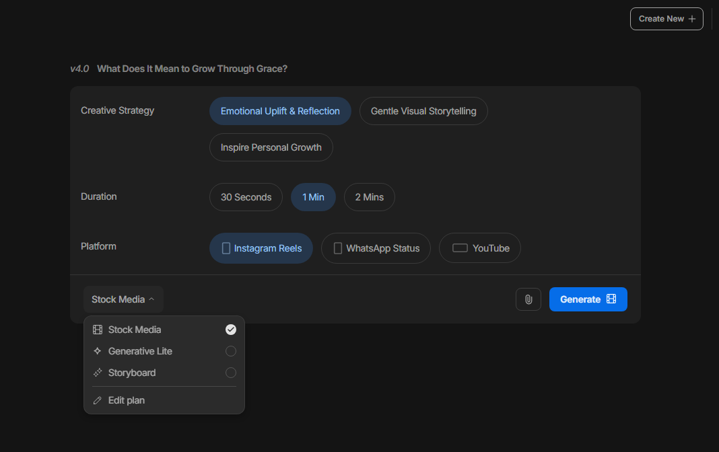
Task: Pick Generative Lite menu entry
Action: click(164, 351)
